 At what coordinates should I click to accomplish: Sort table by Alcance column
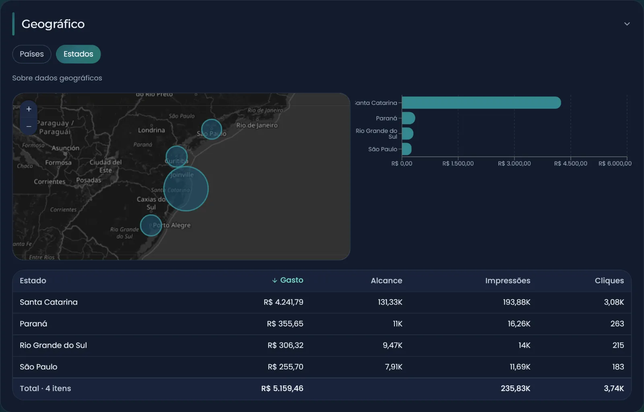(x=386, y=281)
